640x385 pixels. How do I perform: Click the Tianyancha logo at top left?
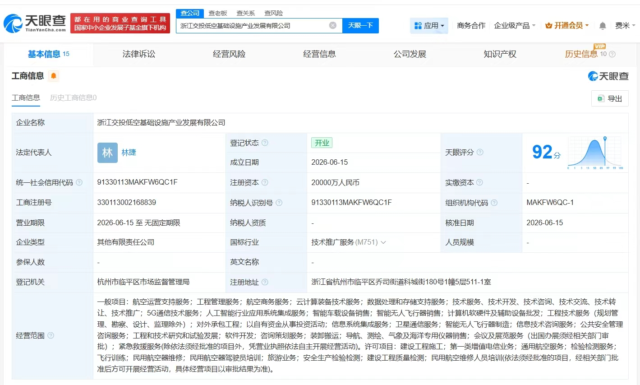[35, 23]
